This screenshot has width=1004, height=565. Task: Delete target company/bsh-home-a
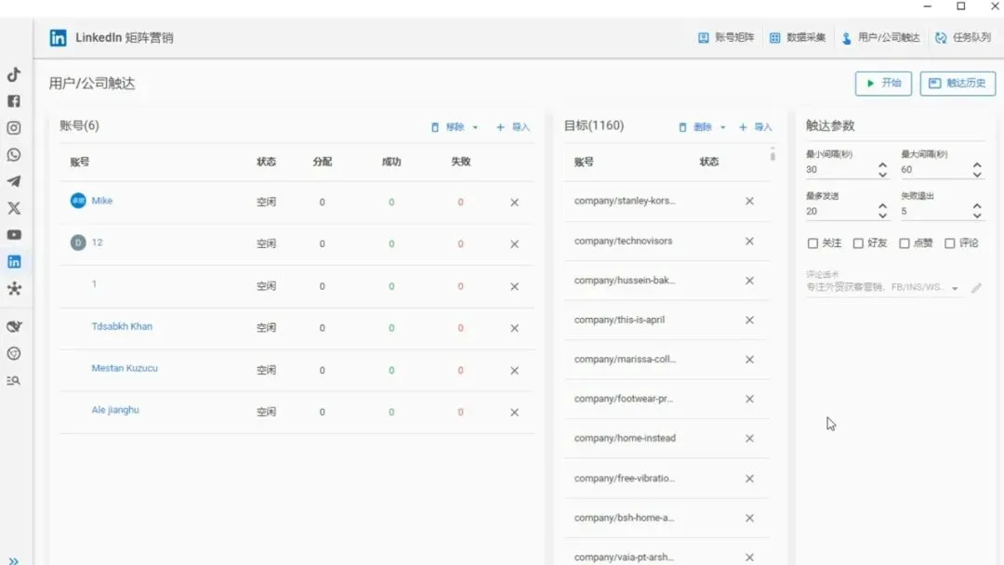[749, 519]
